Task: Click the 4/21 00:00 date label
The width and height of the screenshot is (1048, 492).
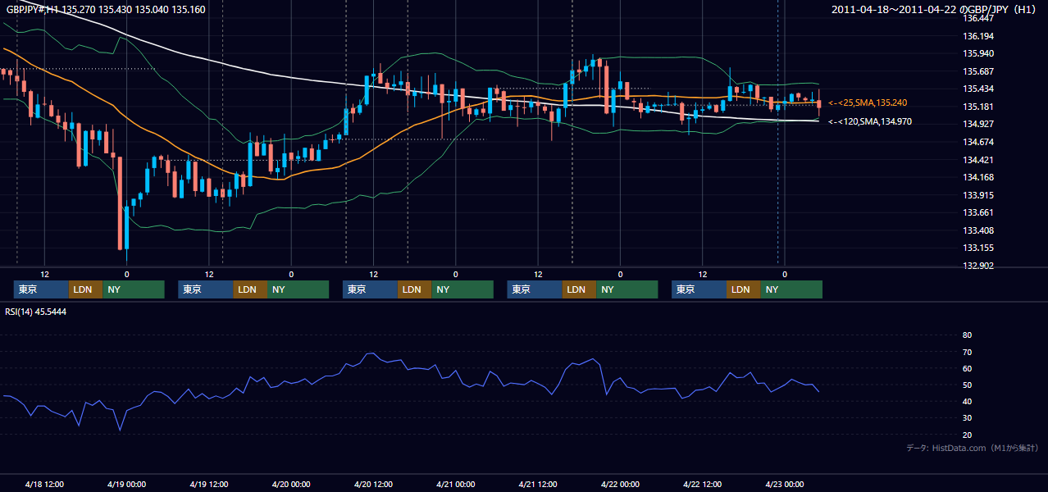Action: 455,484
